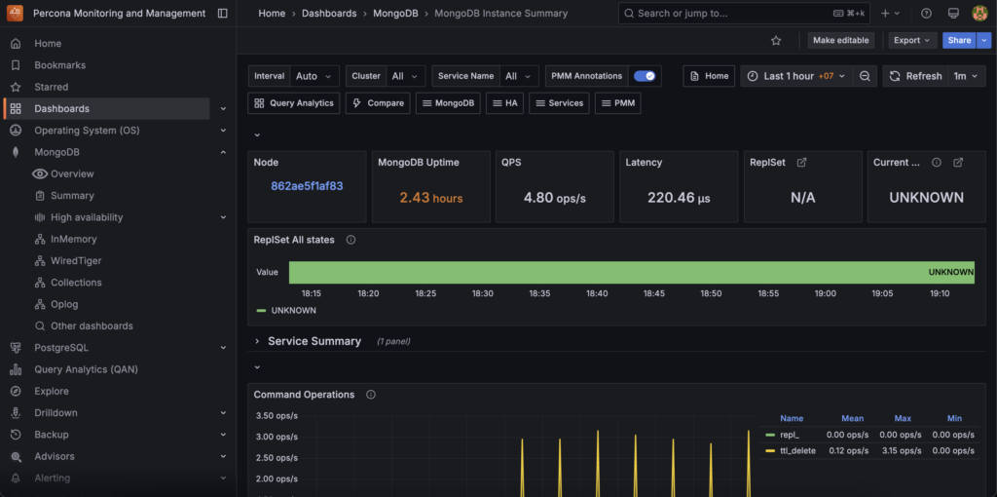Click the Backup history icon
The height and width of the screenshot is (497, 997).
16,435
